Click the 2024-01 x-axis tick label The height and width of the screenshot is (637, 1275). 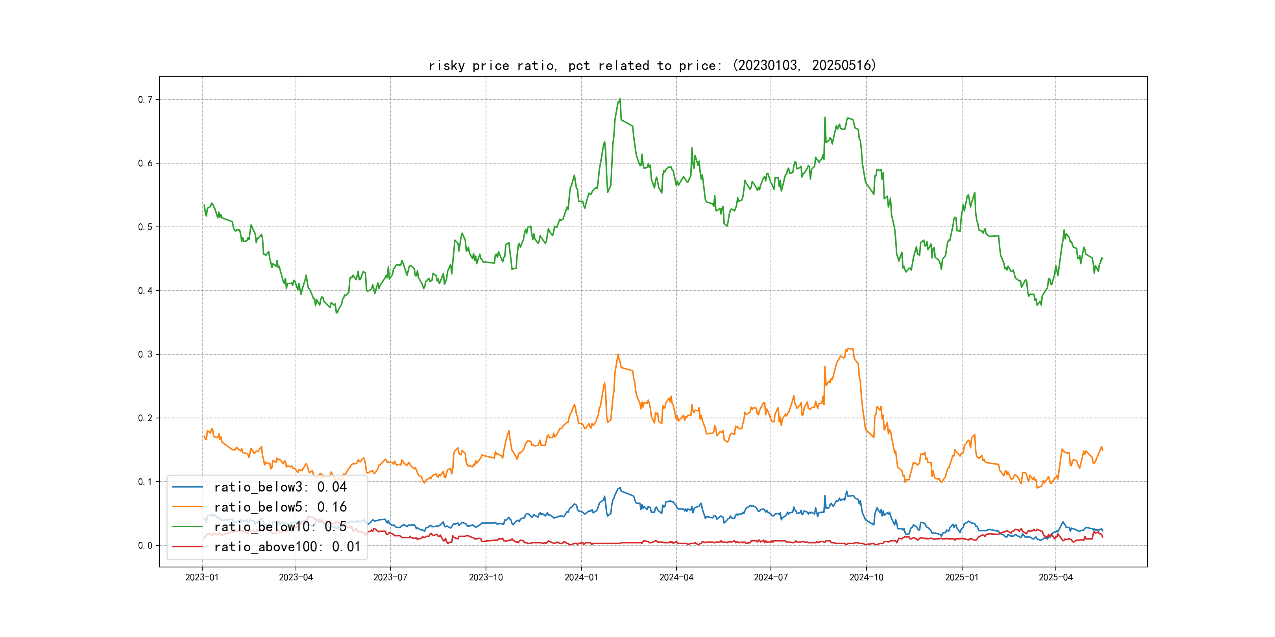(x=581, y=577)
